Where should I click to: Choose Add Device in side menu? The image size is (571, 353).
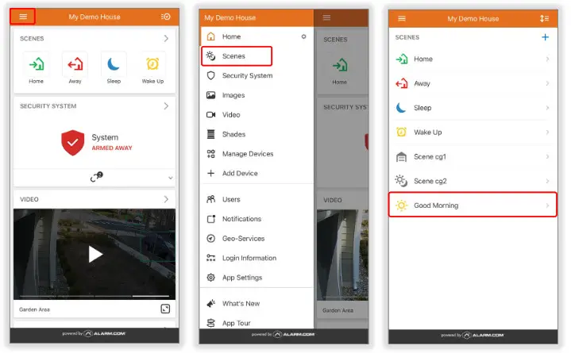(257, 174)
